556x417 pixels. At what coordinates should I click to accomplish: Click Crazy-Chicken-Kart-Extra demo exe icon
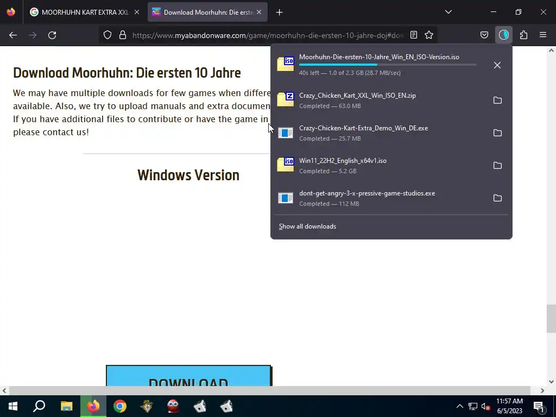click(x=286, y=133)
